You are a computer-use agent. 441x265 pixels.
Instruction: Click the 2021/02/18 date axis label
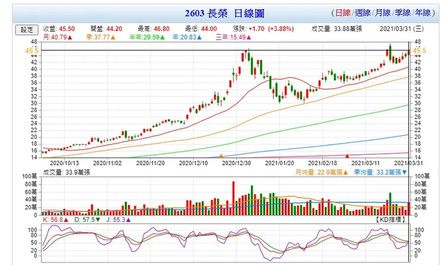pos(322,163)
